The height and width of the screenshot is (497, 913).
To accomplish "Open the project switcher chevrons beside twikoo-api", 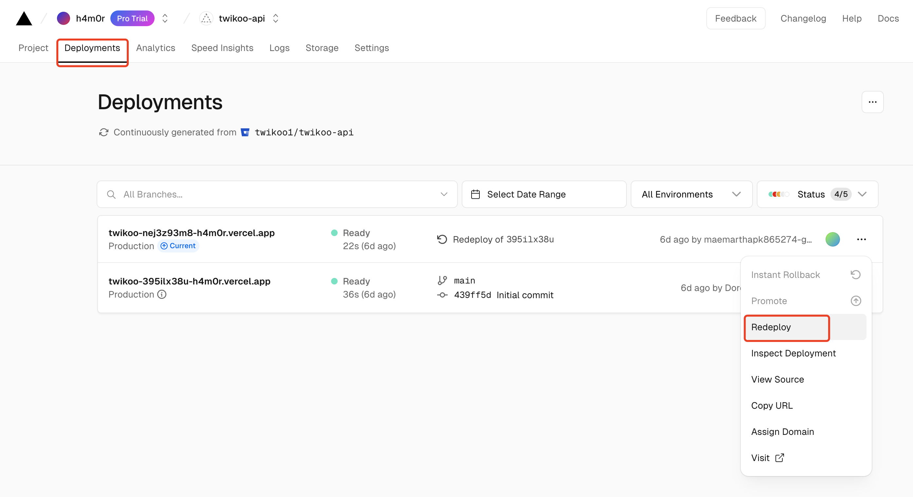I will coord(275,18).
